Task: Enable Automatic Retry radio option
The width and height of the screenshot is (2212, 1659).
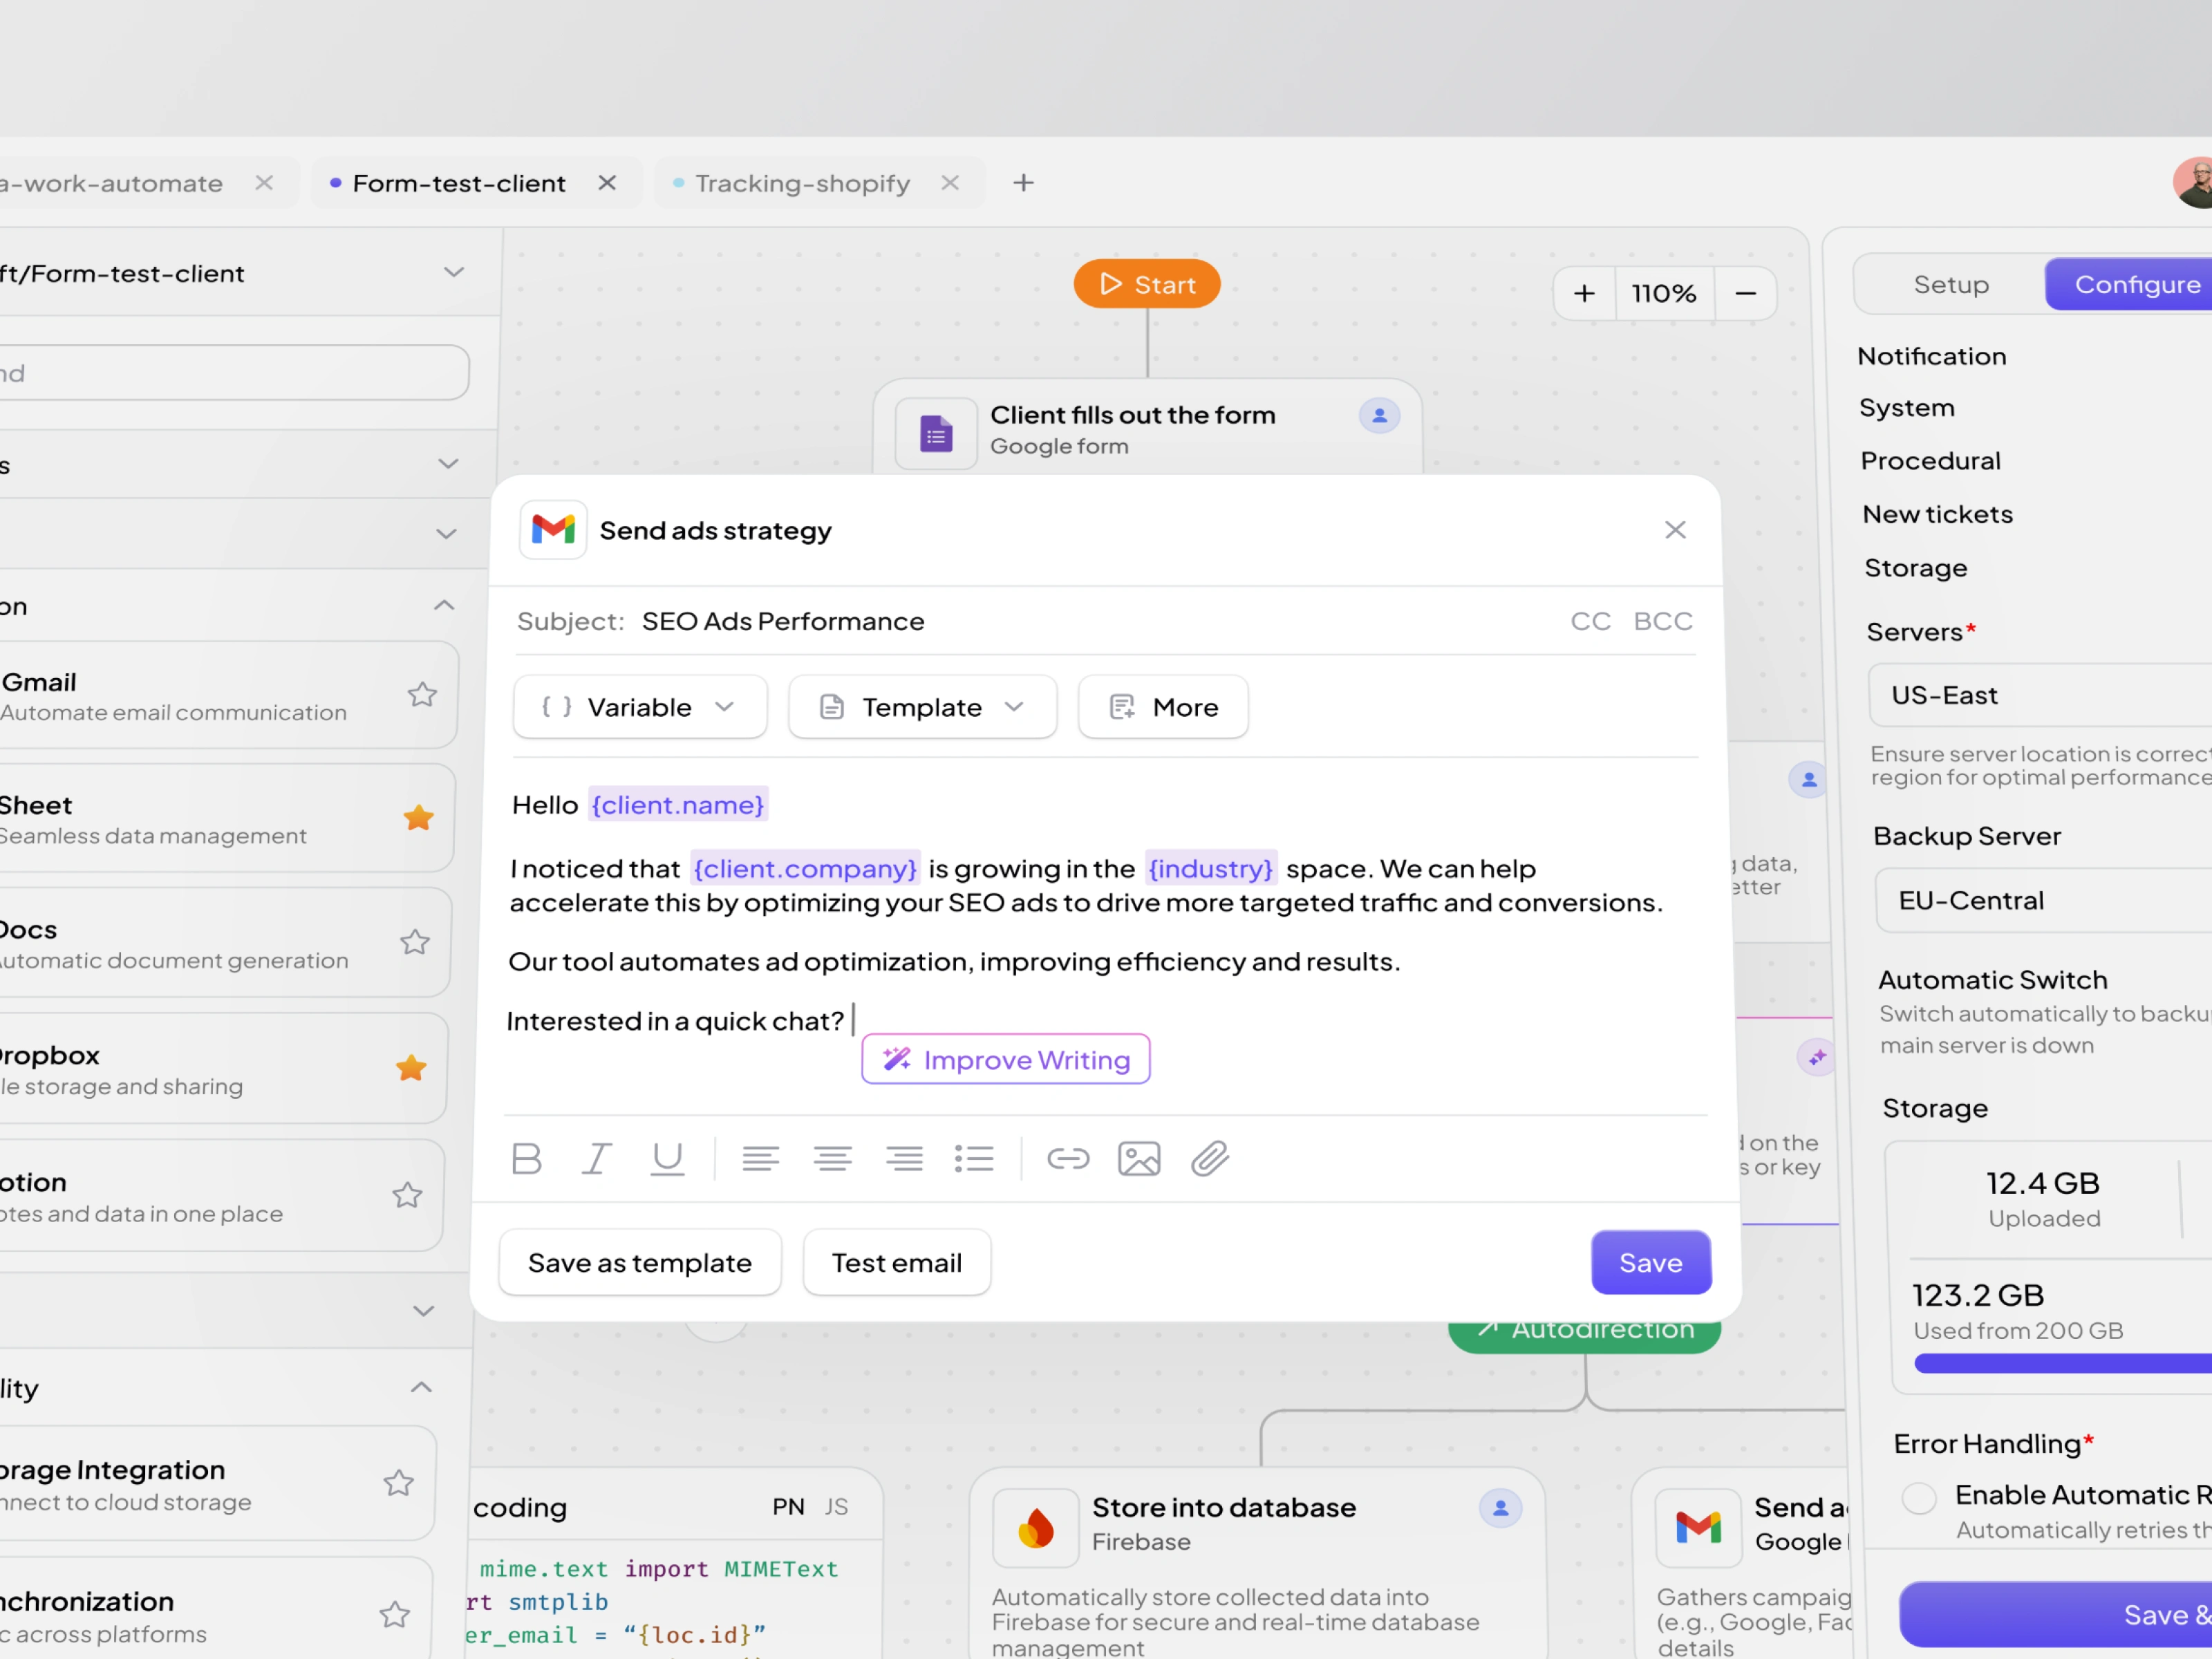Action: (1918, 1498)
